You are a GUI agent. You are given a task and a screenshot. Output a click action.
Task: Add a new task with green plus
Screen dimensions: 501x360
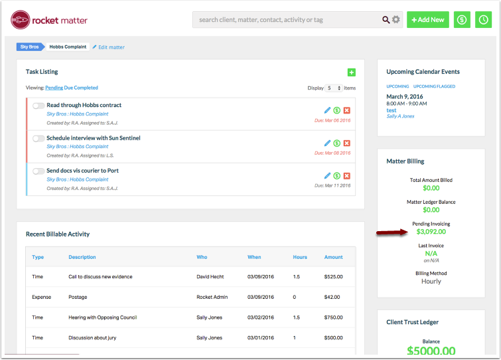[352, 72]
